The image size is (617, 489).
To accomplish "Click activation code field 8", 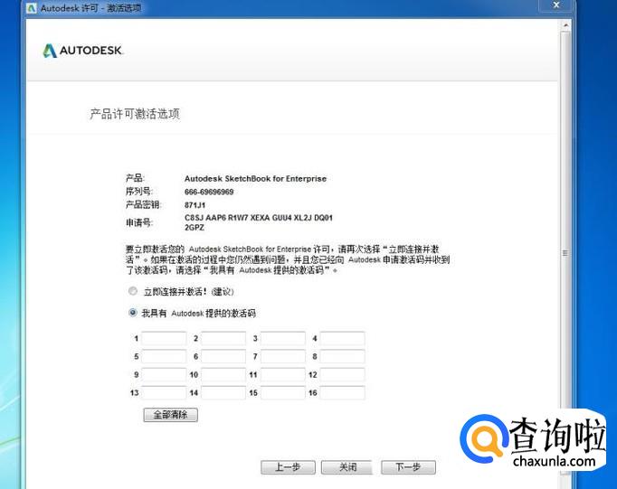I will (x=342, y=356).
